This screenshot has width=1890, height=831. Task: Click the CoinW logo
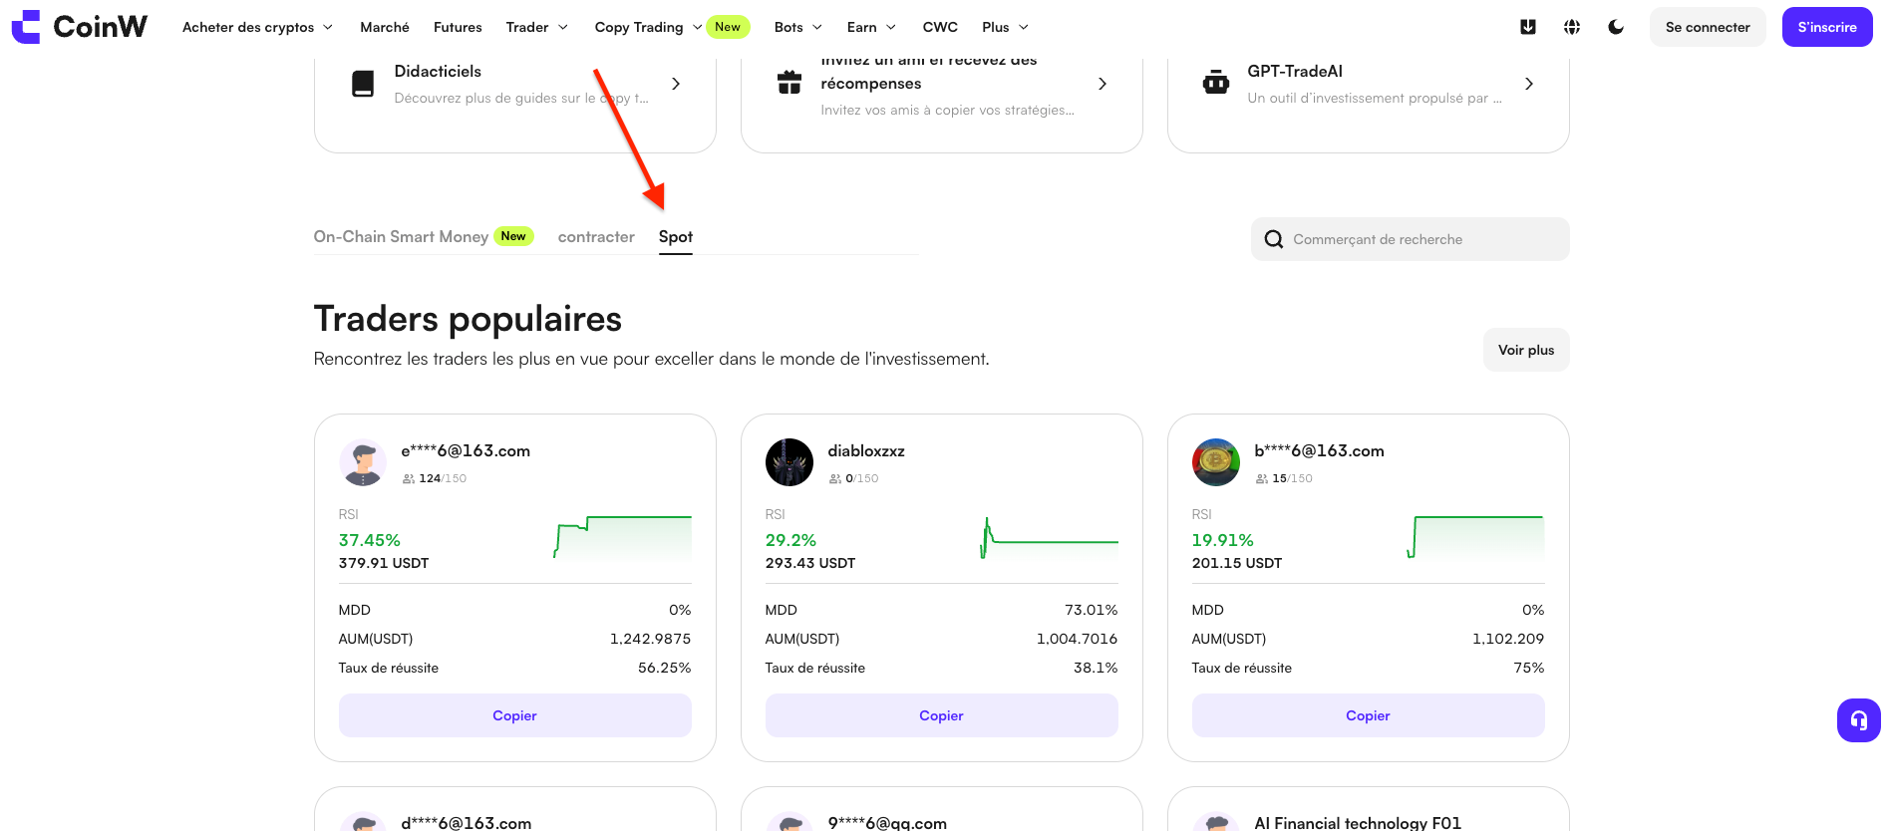point(80,27)
